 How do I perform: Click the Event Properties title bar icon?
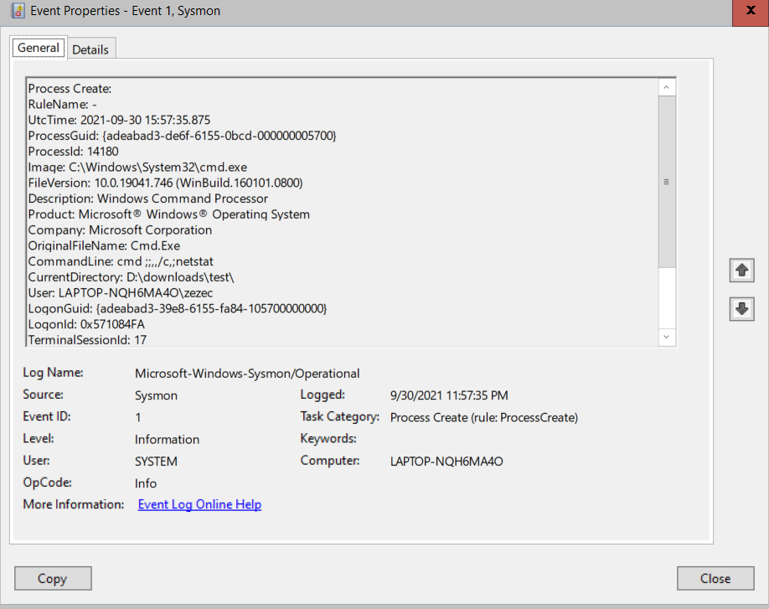[x=18, y=11]
